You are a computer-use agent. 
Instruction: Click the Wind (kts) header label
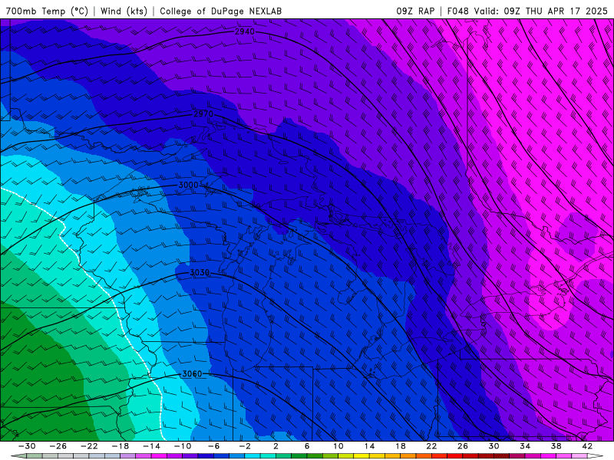(x=124, y=11)
